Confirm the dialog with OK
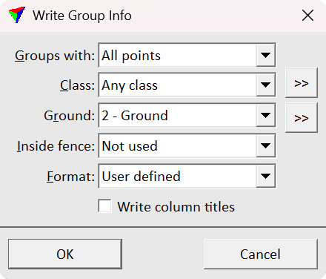 tap(65, 254)
